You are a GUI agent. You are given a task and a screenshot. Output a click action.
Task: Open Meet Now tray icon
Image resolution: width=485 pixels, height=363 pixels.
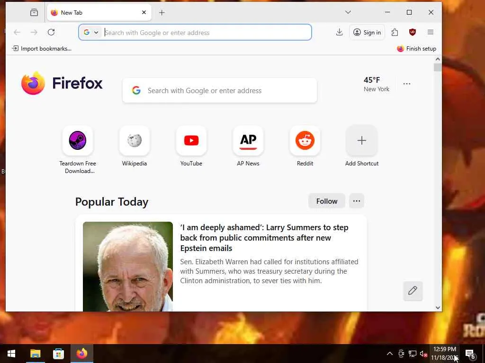tap(401, 354)
